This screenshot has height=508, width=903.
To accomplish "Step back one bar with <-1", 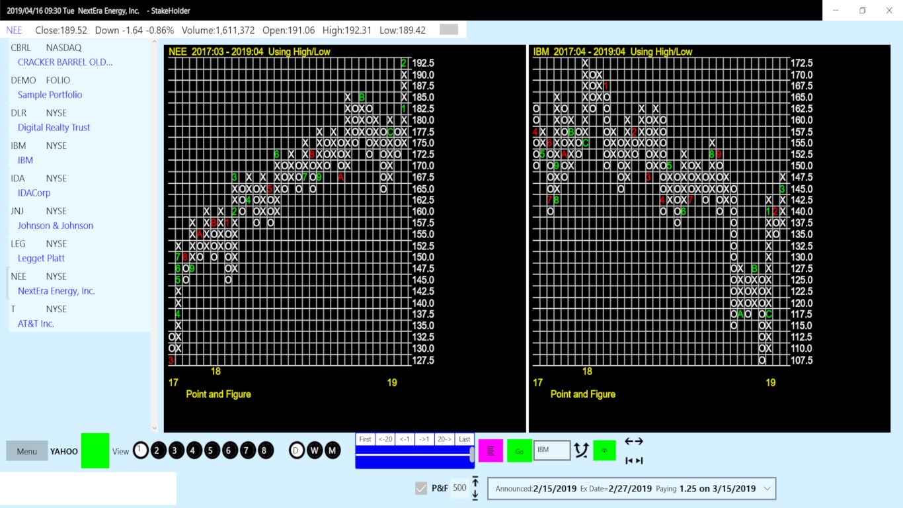I will point(405,439).
